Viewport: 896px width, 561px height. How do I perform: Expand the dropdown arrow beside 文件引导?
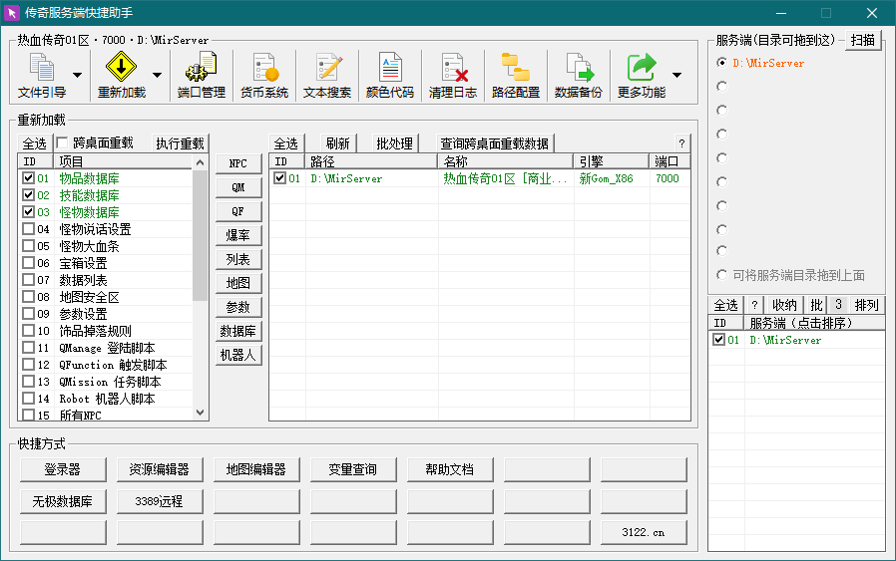coord(77,76)
